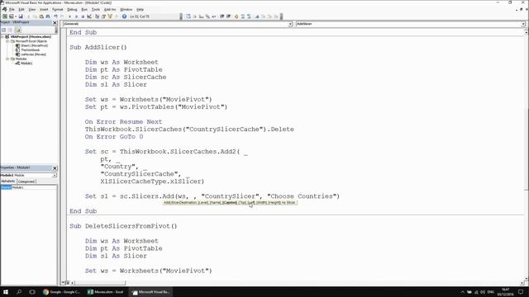Click the Save workbook toolbar icon

coord(21,16)
